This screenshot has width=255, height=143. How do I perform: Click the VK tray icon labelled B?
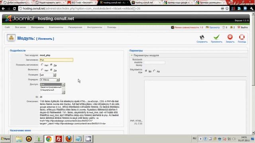pyautogui.click(x=200, y=139)
